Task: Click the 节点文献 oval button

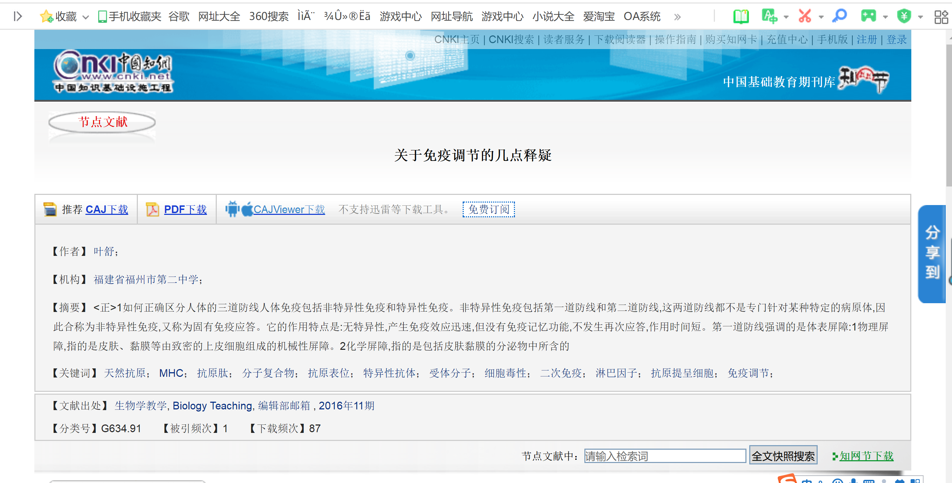Action: tap(102, 122)
